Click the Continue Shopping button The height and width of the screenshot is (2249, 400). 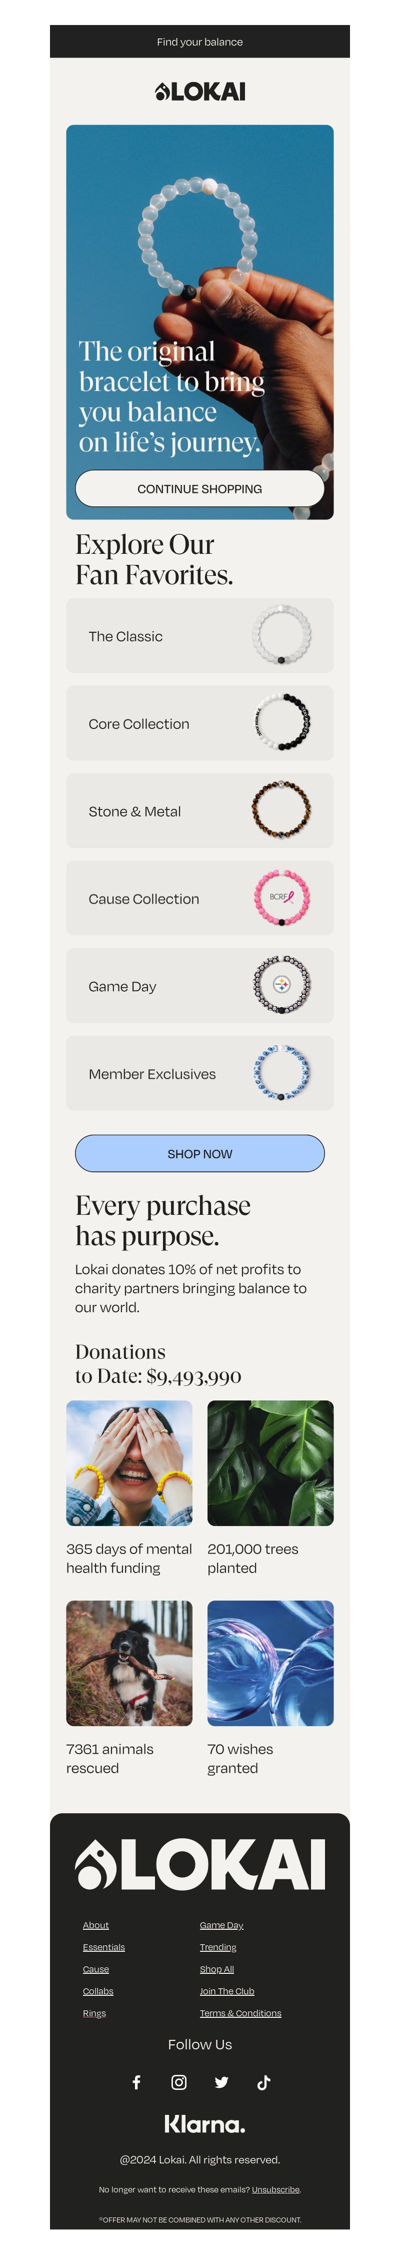[x=200, y=489]
